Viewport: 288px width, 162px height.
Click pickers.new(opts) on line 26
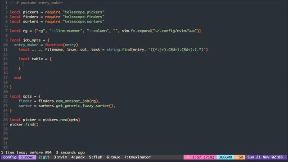click(61, 120)
